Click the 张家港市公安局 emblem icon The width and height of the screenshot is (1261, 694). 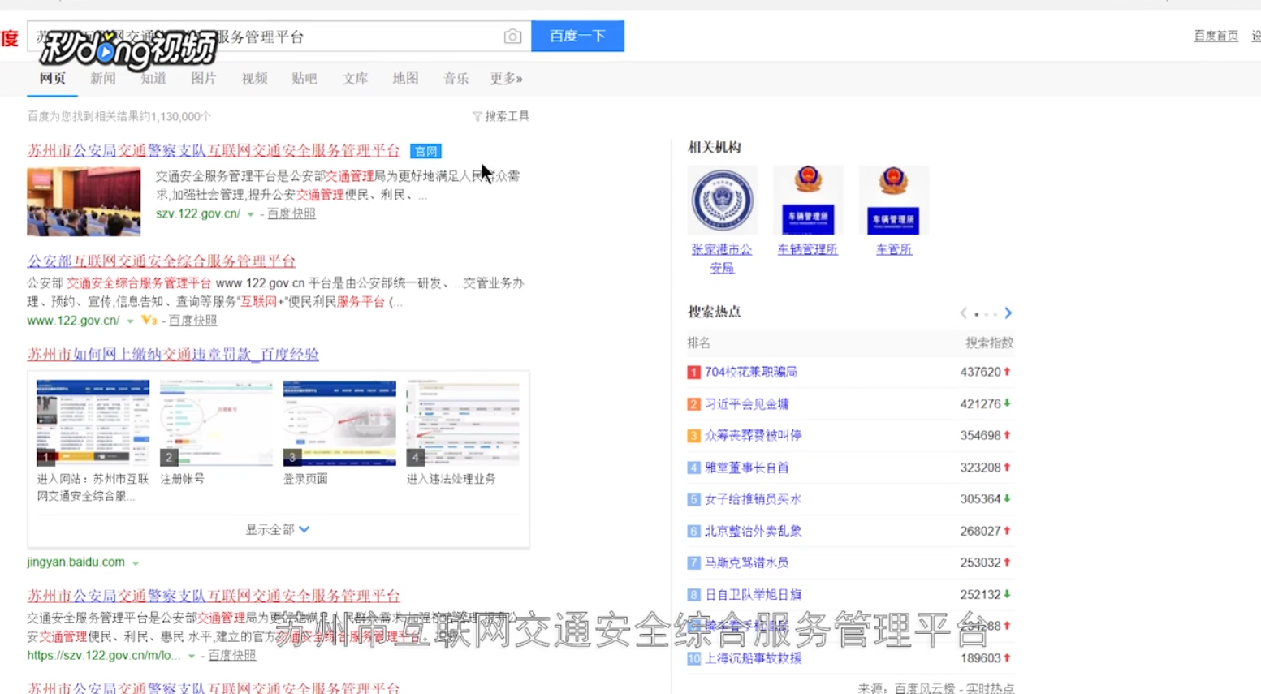tap(722, 200)
